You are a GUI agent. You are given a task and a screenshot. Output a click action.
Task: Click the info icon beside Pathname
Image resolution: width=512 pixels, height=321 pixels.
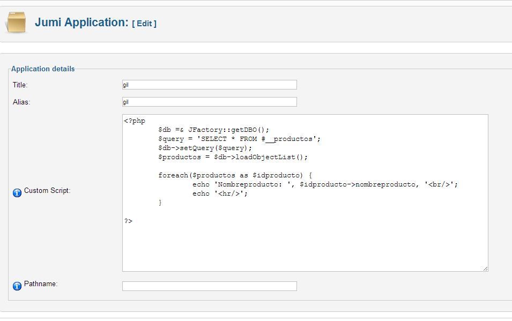pos(17,286)
